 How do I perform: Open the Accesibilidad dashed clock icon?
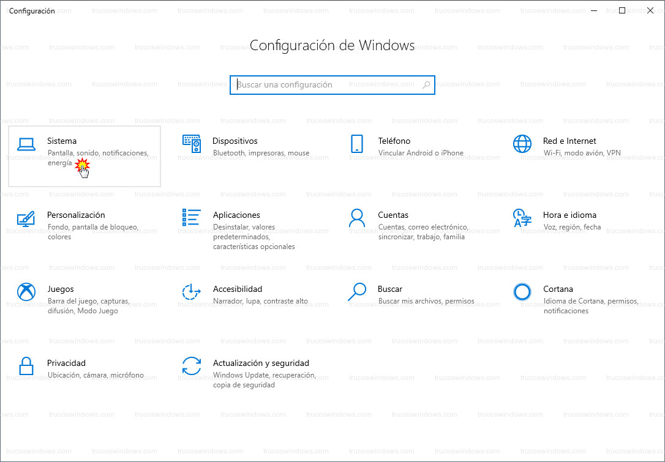pos(192,292)
